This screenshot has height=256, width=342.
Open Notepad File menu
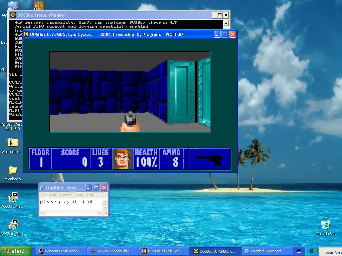click(x=43, y=195)
